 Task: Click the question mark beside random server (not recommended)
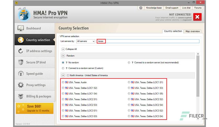[x=132, y=63]
